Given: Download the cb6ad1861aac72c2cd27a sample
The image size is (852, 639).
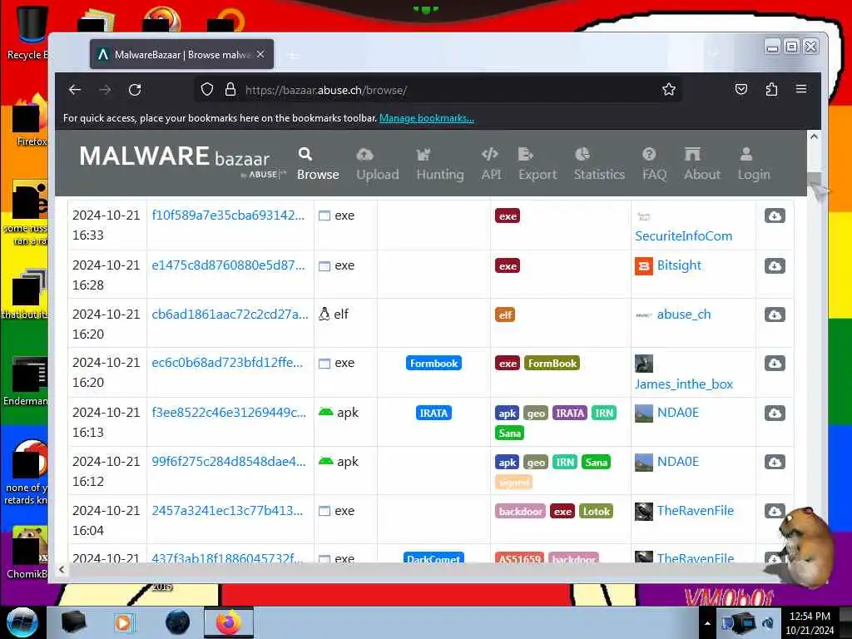Looking at the screenshot, I should pos(775,315).
